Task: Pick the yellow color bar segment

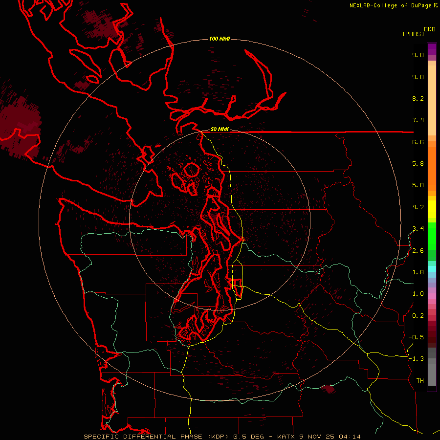Action: [432, 209]
